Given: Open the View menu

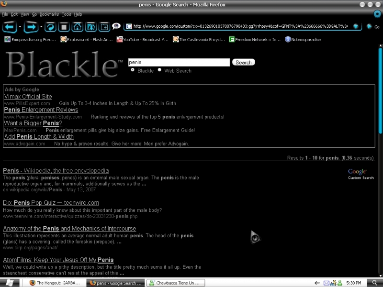Looking at the screenshot, I should point(25,14).
